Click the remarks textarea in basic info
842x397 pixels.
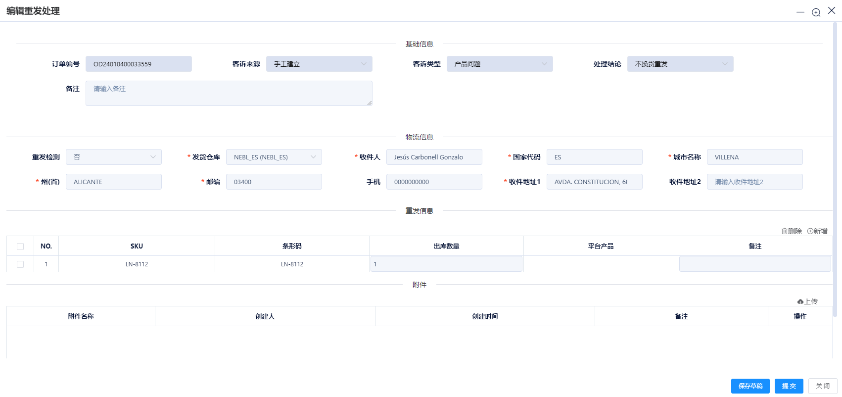tap(229, 93)
